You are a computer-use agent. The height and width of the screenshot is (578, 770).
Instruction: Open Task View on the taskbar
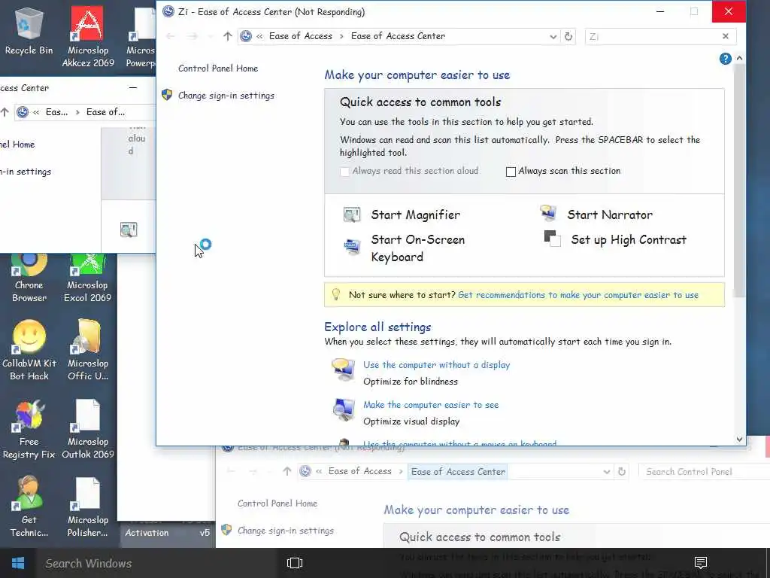(x=295, y=563)
